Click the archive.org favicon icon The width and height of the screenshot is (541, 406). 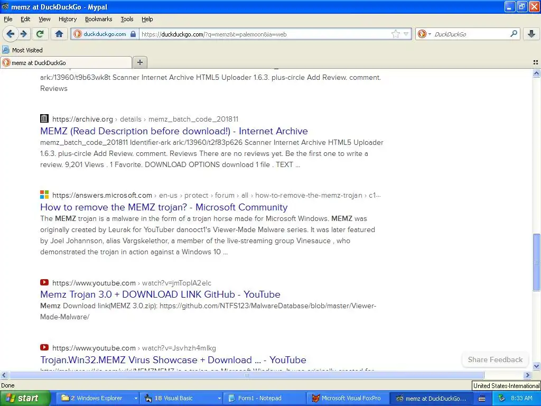(44, 118)
